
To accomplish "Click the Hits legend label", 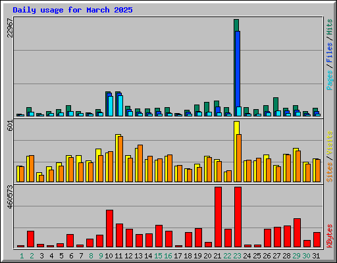I will point(330,27).
